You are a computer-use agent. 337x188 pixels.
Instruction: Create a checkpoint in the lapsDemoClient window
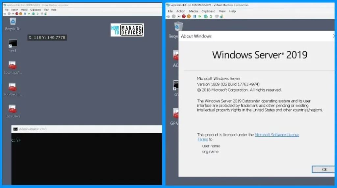34,14
